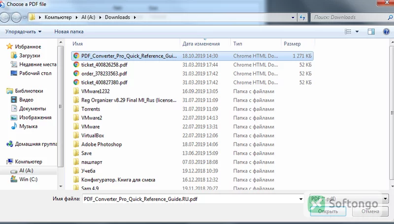This screenshot has height=224, width=394.
Task: Click the Имя файла text field
Action: (x=190, y=199)
